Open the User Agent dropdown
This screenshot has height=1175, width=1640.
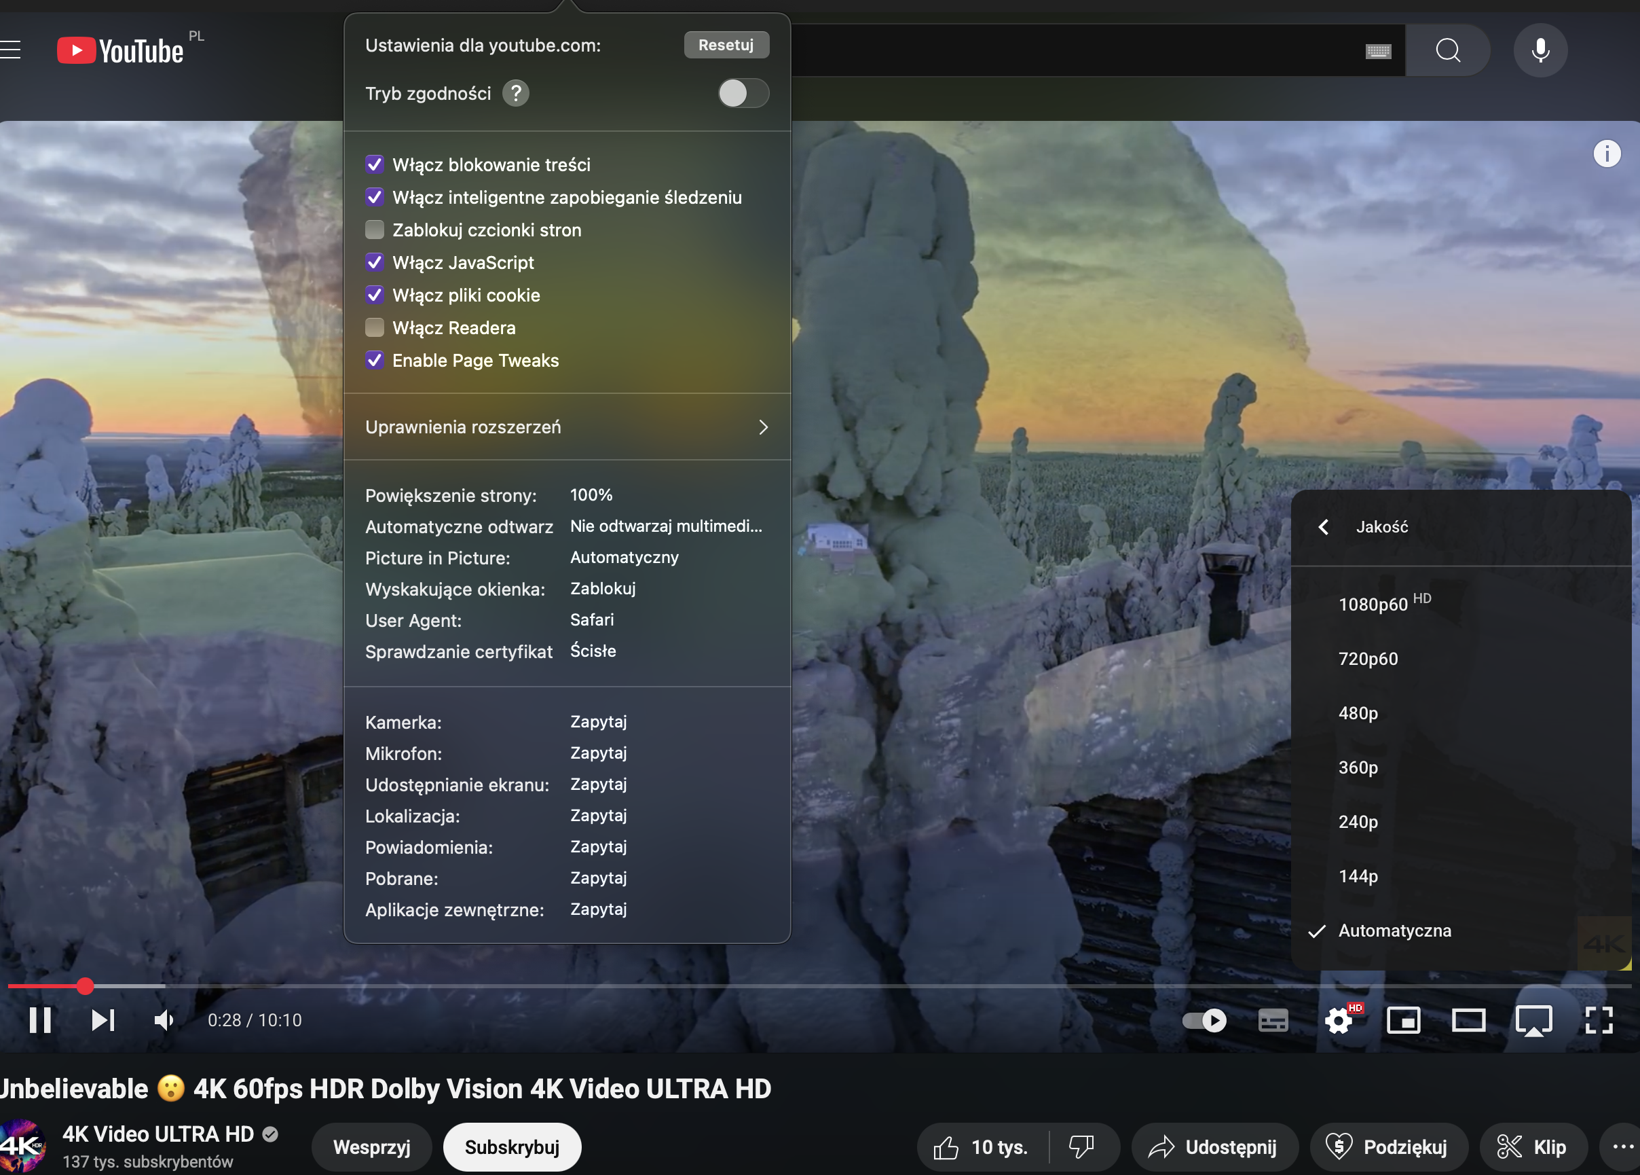tap(591, 620)
